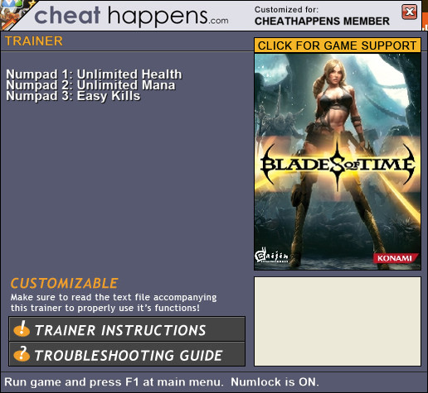
Task: Close the trainer window with red X
Action: [x=409, y=12]
